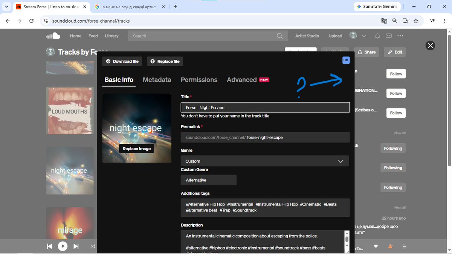The image size is (452, 254).
Task: Open the Genre dropdown showing Custom
Action: 265,161
